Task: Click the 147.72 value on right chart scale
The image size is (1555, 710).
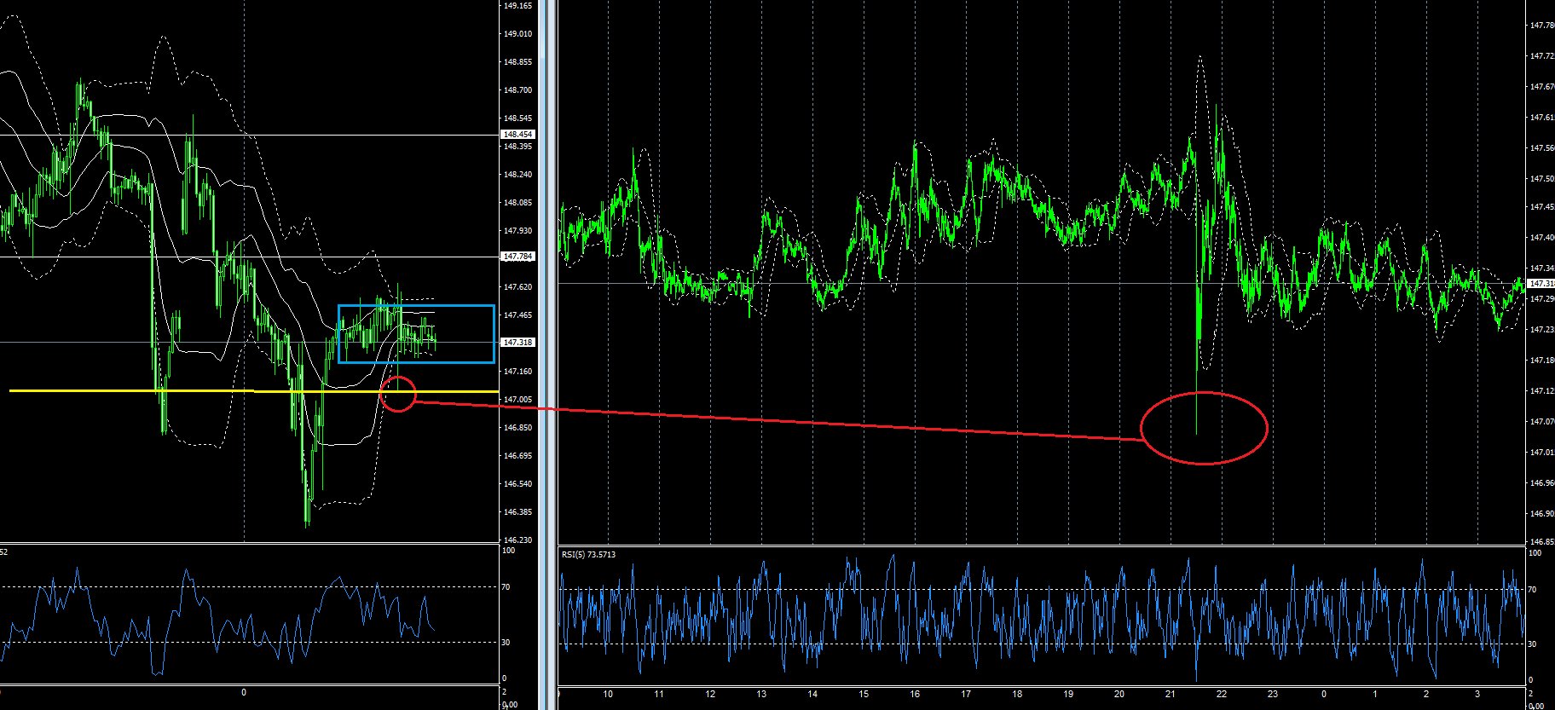Action: (x=1542, y=56)
